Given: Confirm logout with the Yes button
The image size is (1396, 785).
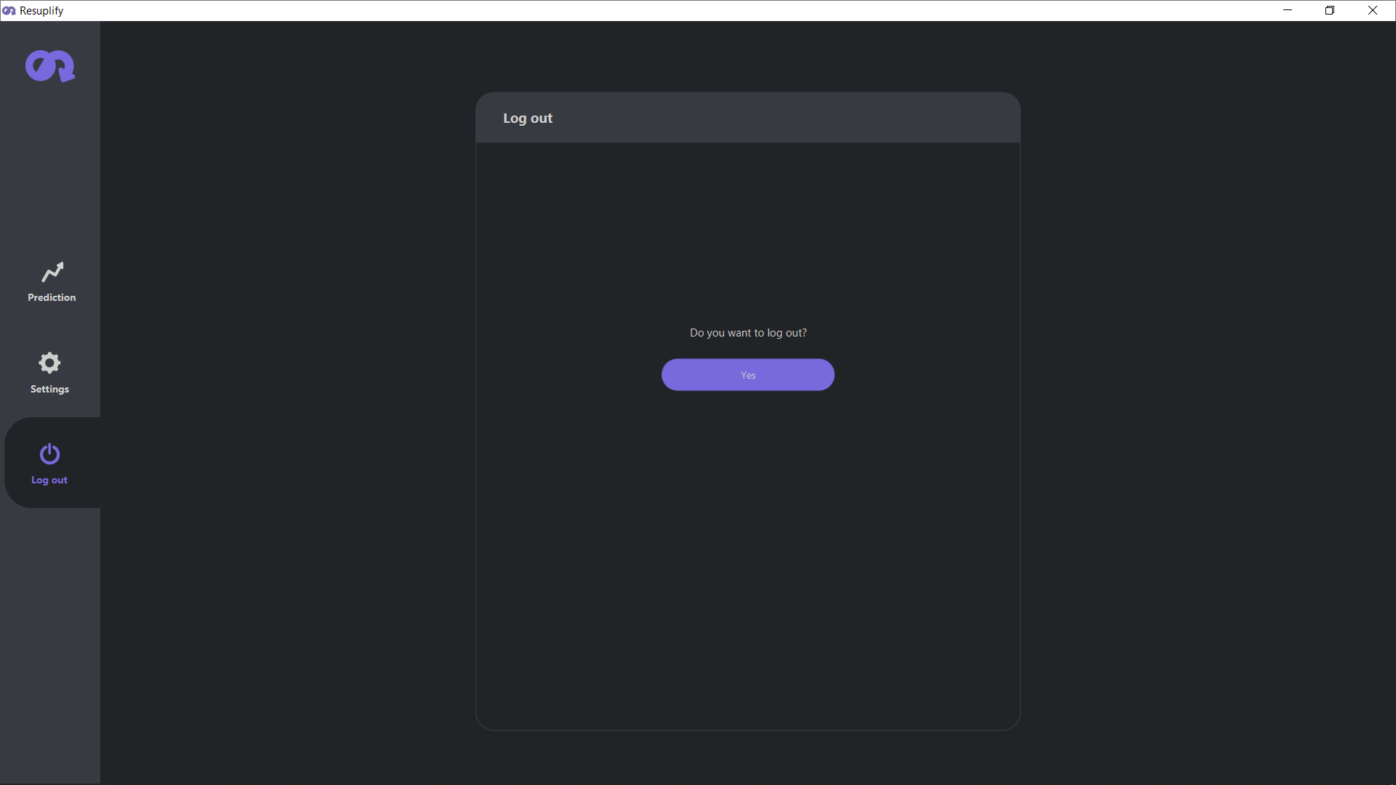Looking at the screenshot, I should coord(747,375).
